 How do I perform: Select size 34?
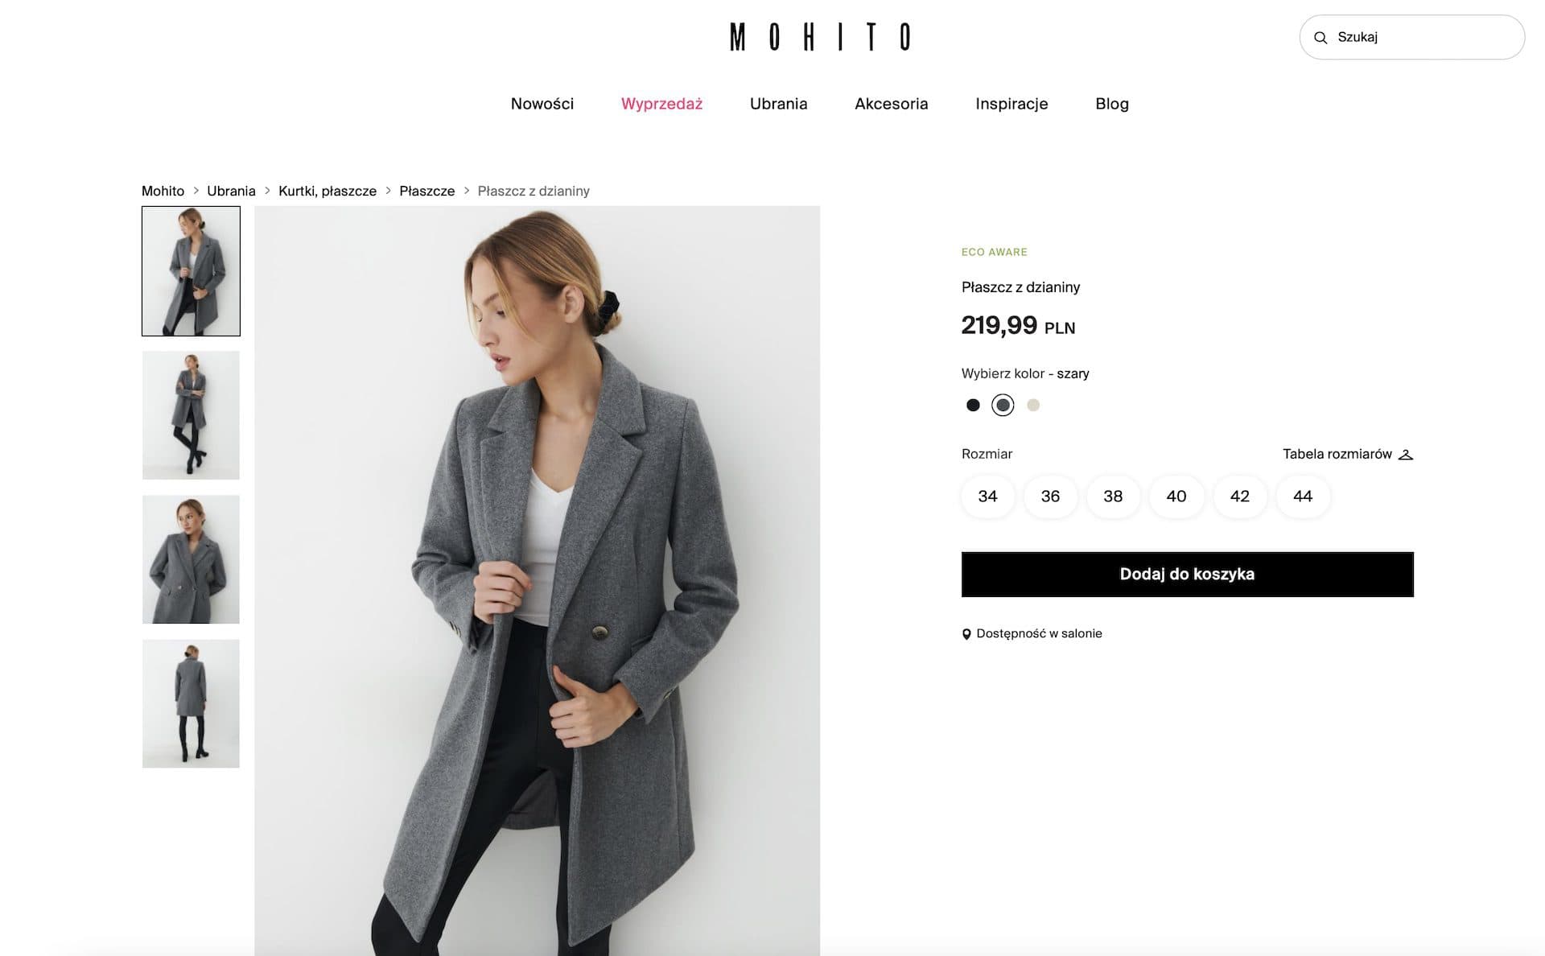(987, 497)
